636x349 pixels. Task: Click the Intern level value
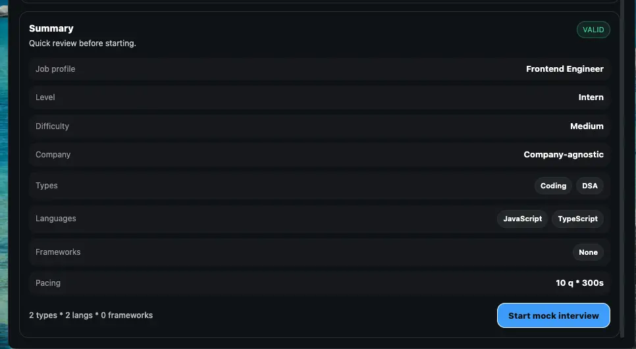click(591, 97)
